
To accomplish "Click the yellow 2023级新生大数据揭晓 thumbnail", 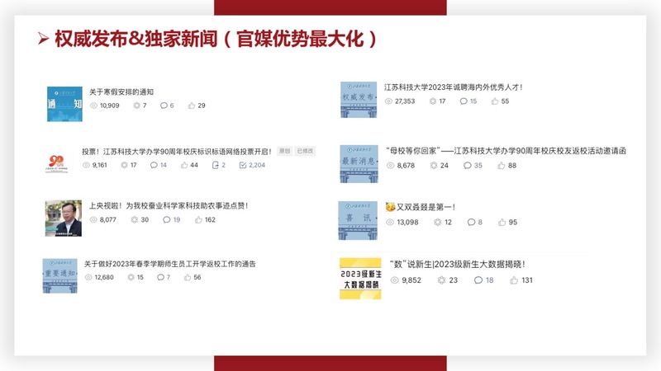I will coord(360,279).
